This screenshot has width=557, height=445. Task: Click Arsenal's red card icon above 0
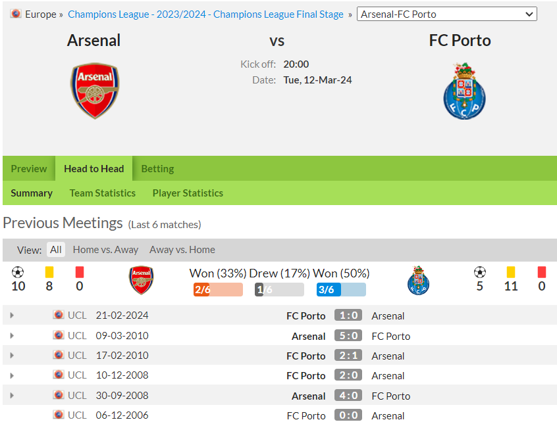[80, 272]
